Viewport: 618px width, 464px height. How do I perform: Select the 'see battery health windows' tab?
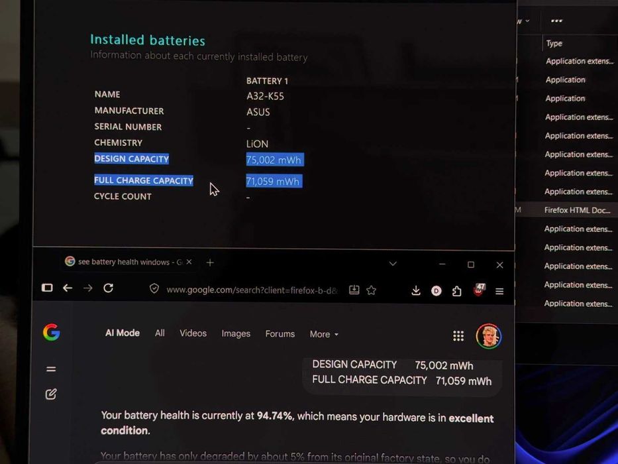128,262
